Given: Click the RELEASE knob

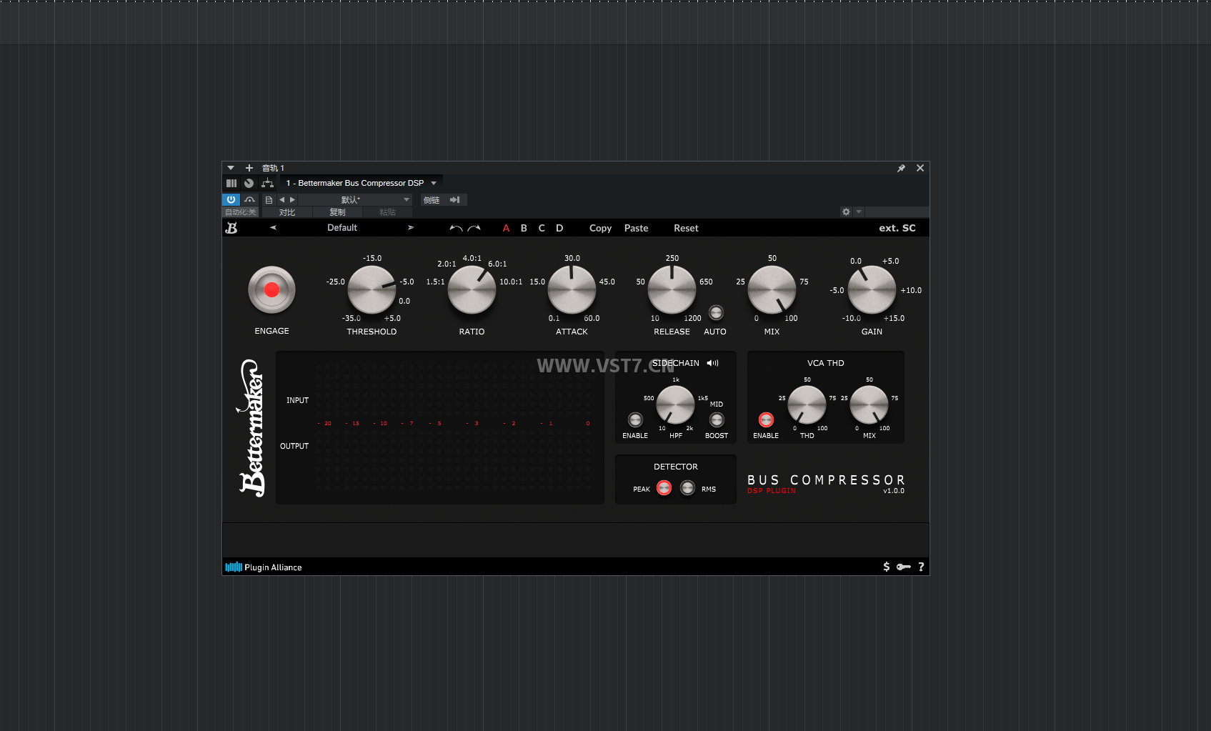Looking at the screenshot, I should click(672, 290).
